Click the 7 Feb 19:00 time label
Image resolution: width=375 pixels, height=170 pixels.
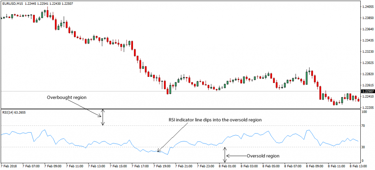tap(161, 166)
